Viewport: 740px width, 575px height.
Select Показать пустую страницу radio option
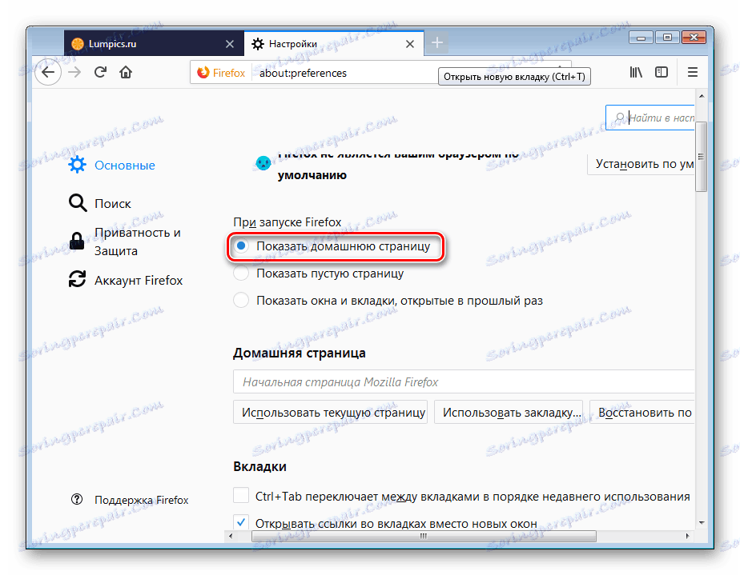(x=241, y=274)
